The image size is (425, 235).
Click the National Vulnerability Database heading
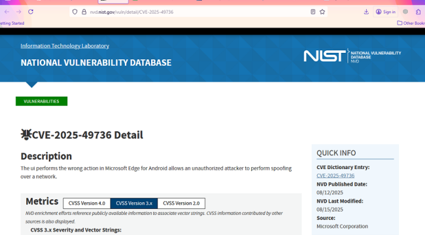tap(96, 63)
